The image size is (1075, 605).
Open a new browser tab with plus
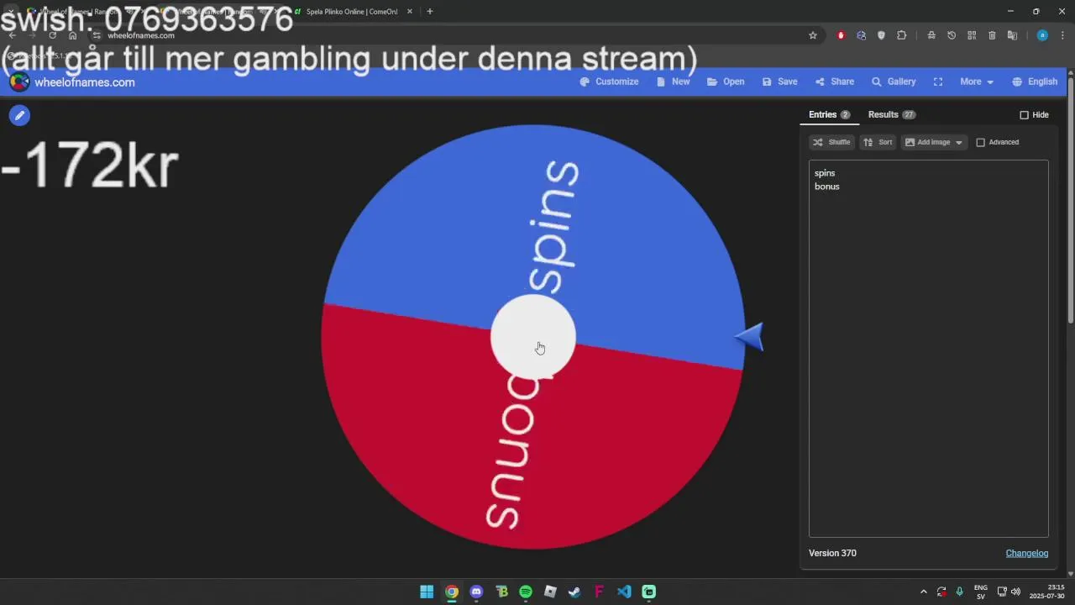[429, 11]
